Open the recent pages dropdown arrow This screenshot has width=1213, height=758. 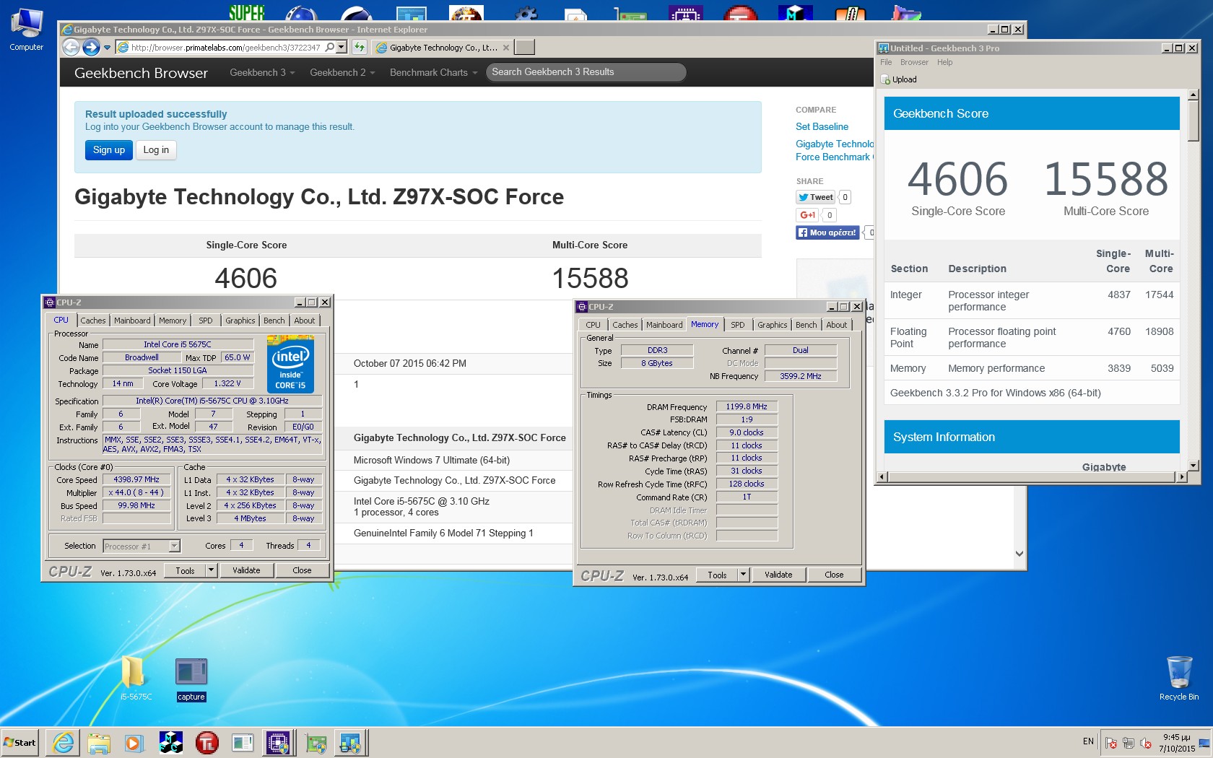pyautogui.click(x=108, y=48)
